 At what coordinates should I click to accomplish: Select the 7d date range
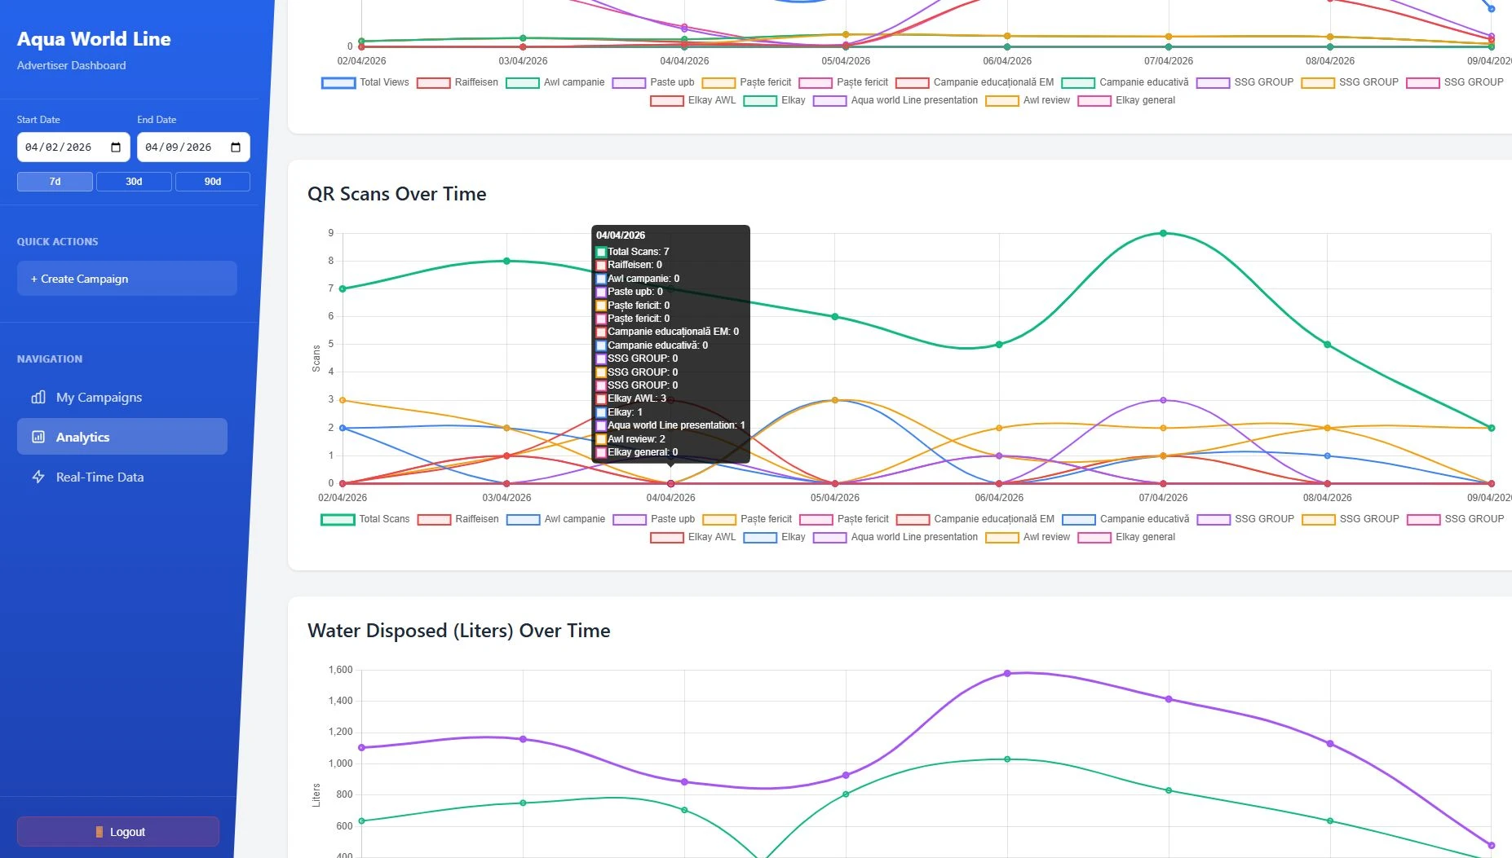pyautogui.click(x=55, y=182)
